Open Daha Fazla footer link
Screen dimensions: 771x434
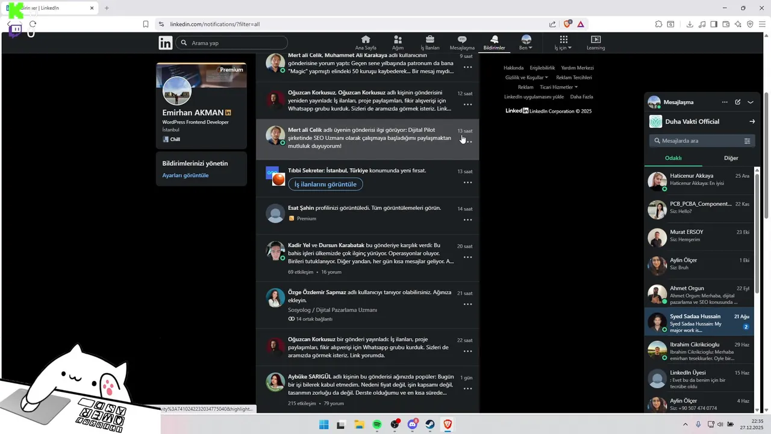581,97
